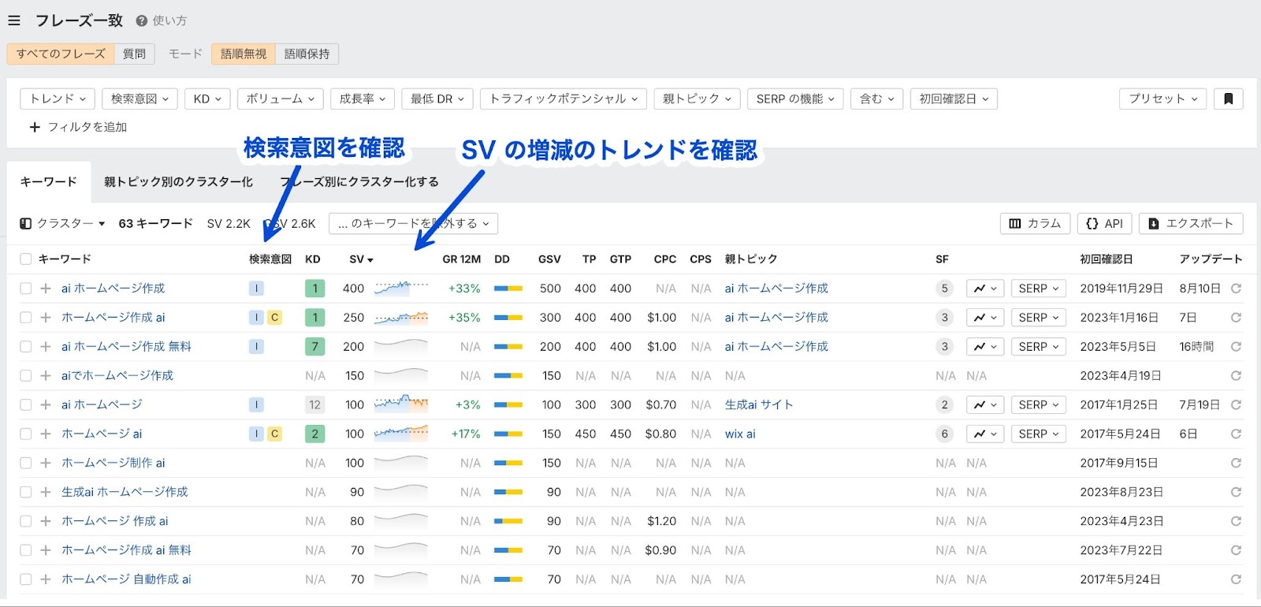Check the 'ホームページ ai' row checkbox
Viewport: 1261px width, 607px height.
(25, 434)
